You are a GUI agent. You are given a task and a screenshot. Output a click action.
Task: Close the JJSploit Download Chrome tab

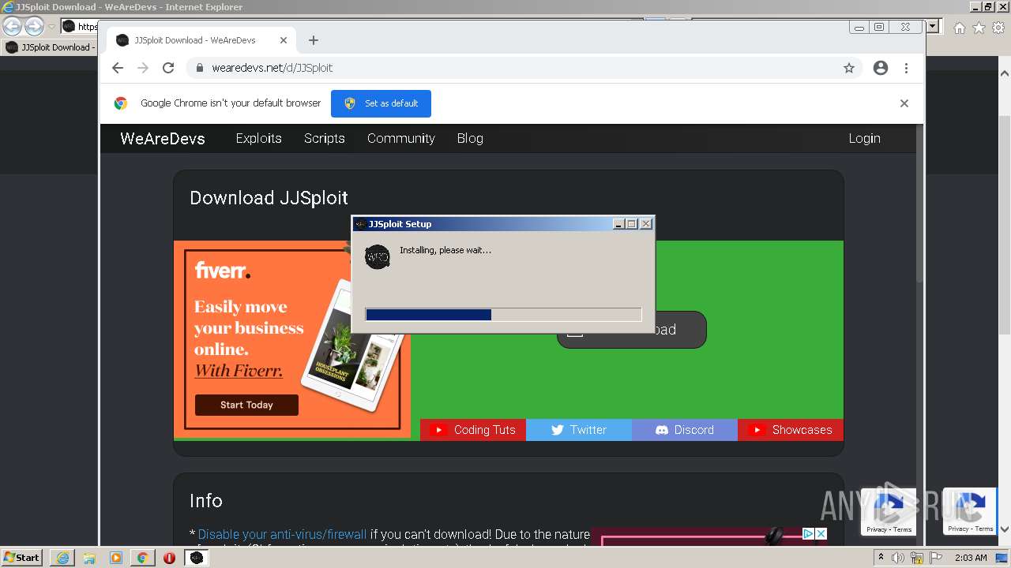(284, 40)
